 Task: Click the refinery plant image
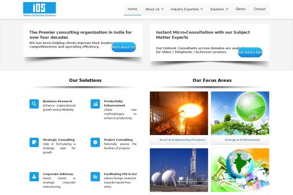(x=179, y=170)
